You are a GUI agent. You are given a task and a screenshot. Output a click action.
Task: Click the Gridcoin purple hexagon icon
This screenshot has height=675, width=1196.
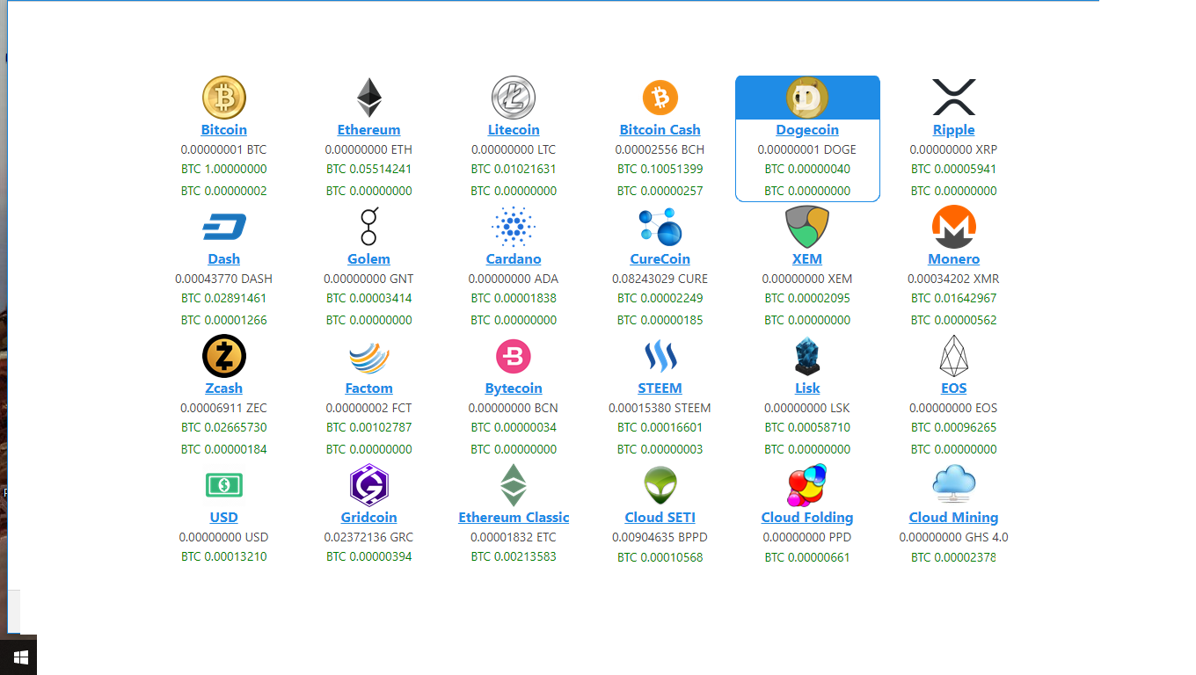point(368,485)
